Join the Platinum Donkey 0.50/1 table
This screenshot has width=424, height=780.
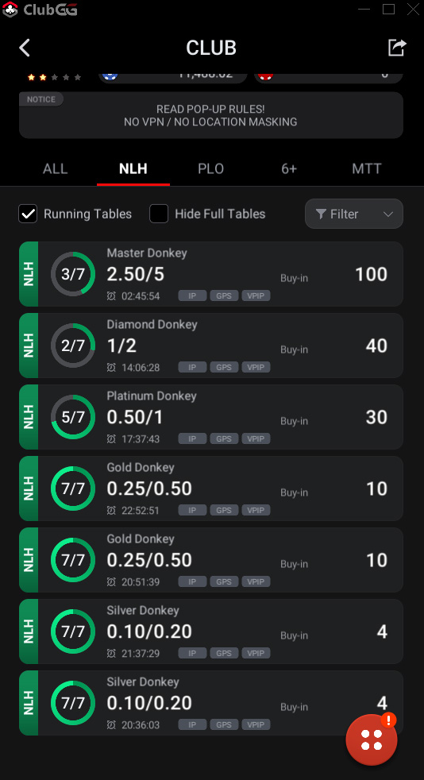tap(210, 417)
